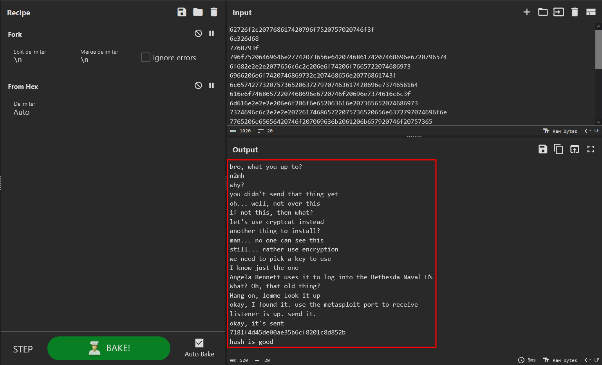Click in the Fork Split delimiter field
The image size is (602, 365).
[x=39, y=60]
